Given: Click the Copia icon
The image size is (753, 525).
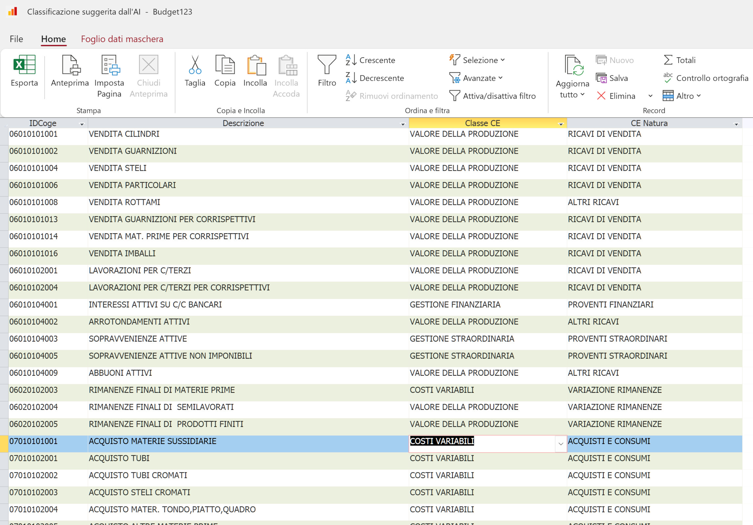Looking at the screenshot, I should [x=225, y=65].
